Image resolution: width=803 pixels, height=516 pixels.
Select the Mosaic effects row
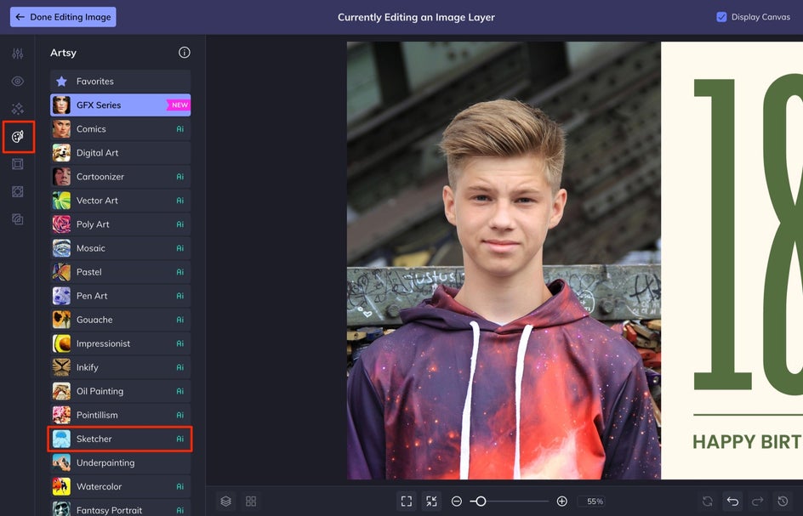120,248
